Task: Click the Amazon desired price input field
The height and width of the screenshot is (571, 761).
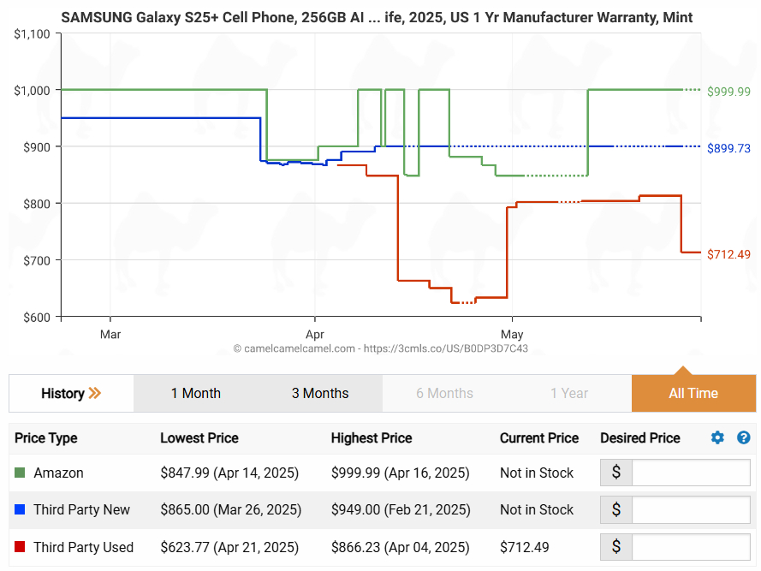Action: click(x=690, y=473)
